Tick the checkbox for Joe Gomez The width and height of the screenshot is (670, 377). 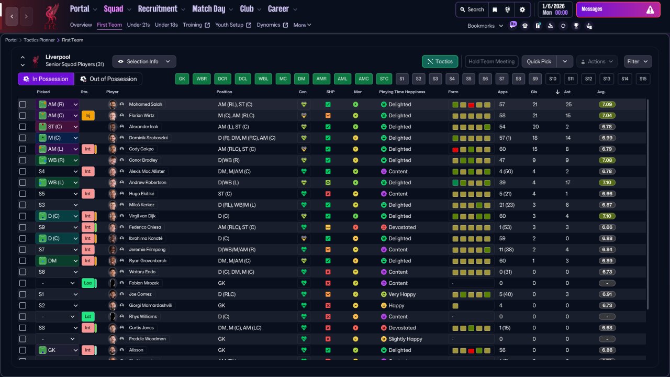pyautogui.click(x=23, y=294)
